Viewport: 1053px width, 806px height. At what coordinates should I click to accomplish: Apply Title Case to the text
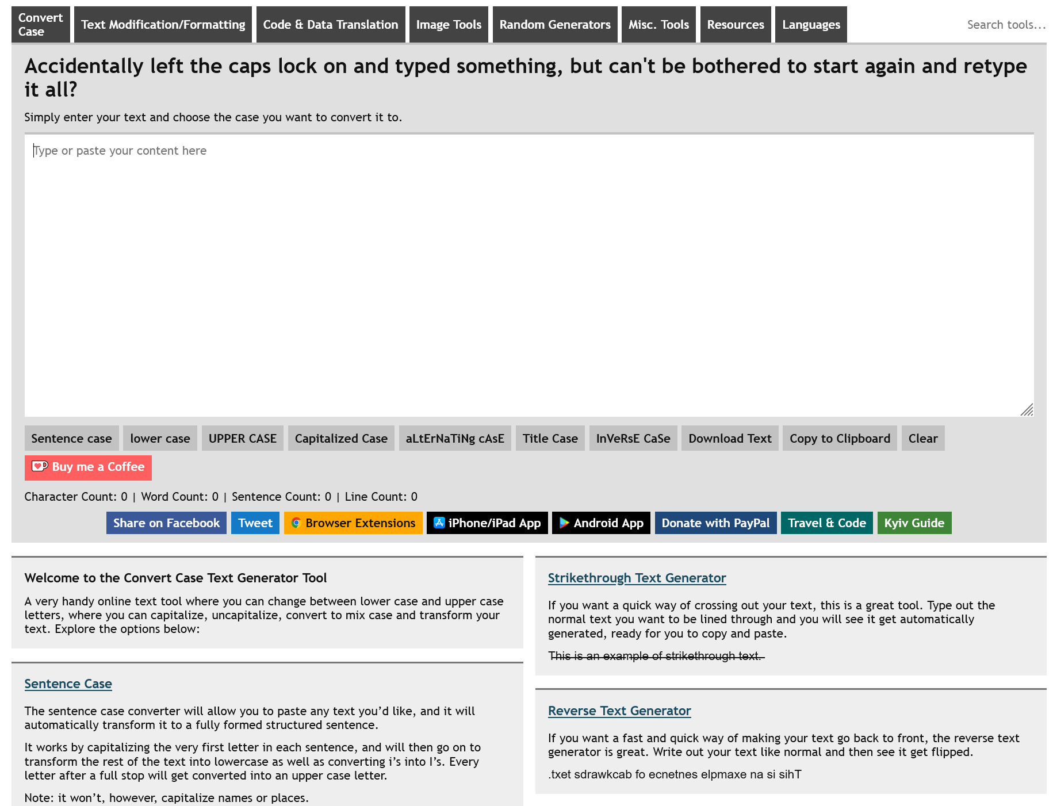[550, 439]
